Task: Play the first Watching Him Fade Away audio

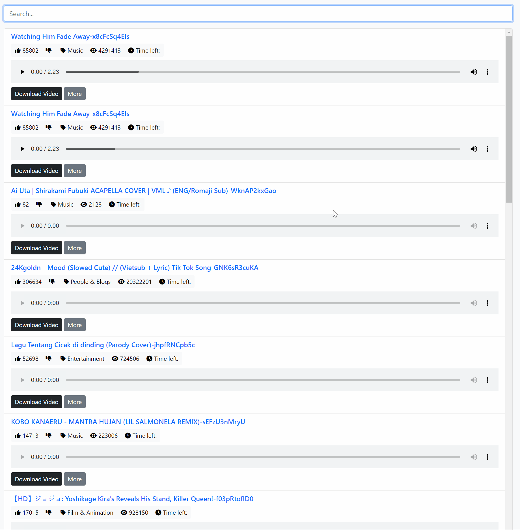Action: coord(22,72)
